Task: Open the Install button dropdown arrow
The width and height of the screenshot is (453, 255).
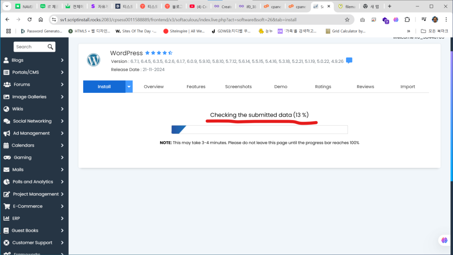Action: click(x=129, y=87)
